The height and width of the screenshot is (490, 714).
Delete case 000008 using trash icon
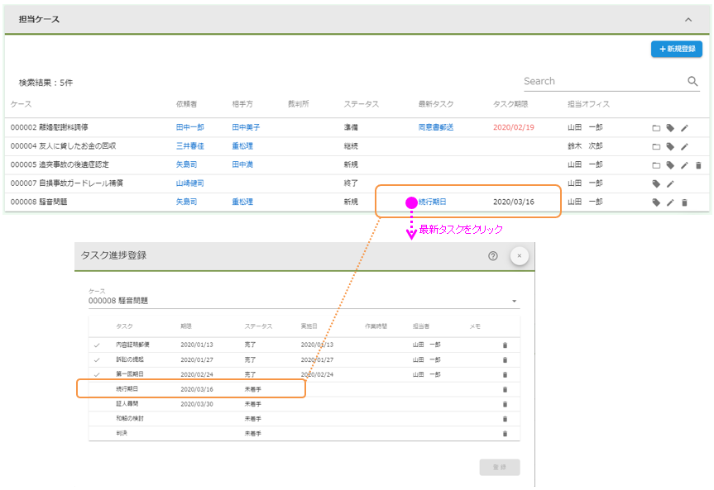point(684,202)
